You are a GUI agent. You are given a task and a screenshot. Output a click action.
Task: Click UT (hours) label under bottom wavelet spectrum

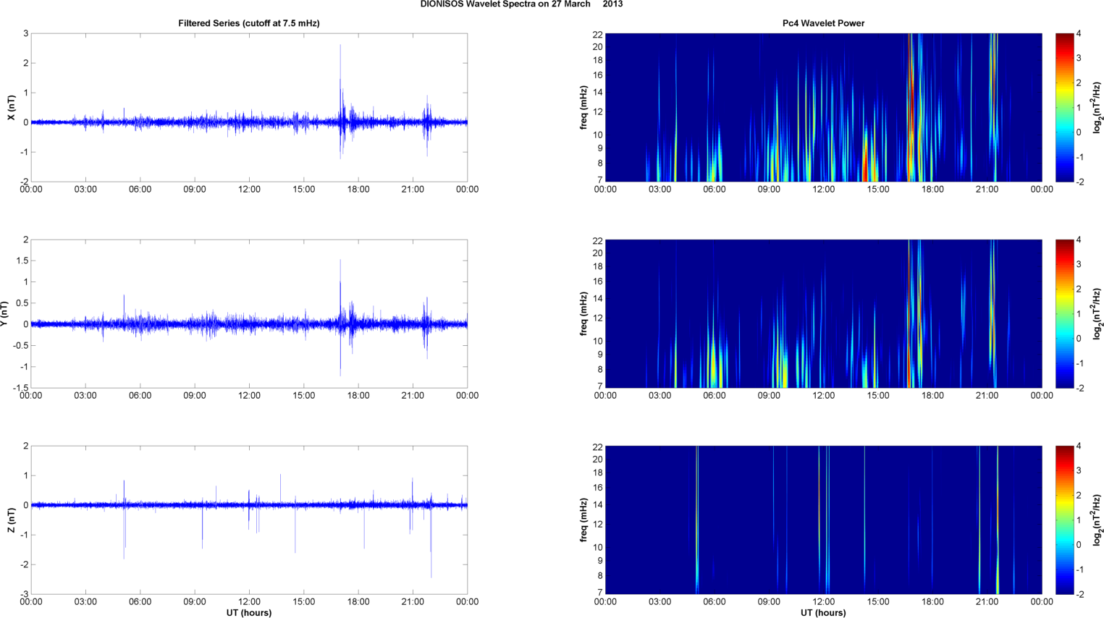(x=823, y=613)
